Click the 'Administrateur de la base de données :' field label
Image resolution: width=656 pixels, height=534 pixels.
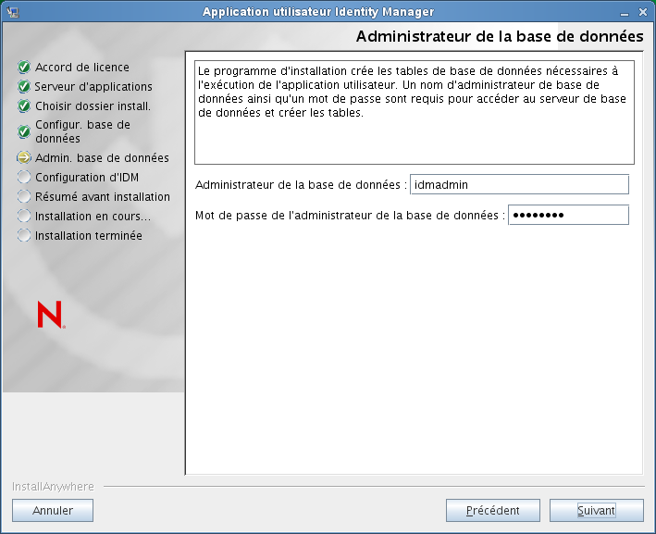(302, 184)
